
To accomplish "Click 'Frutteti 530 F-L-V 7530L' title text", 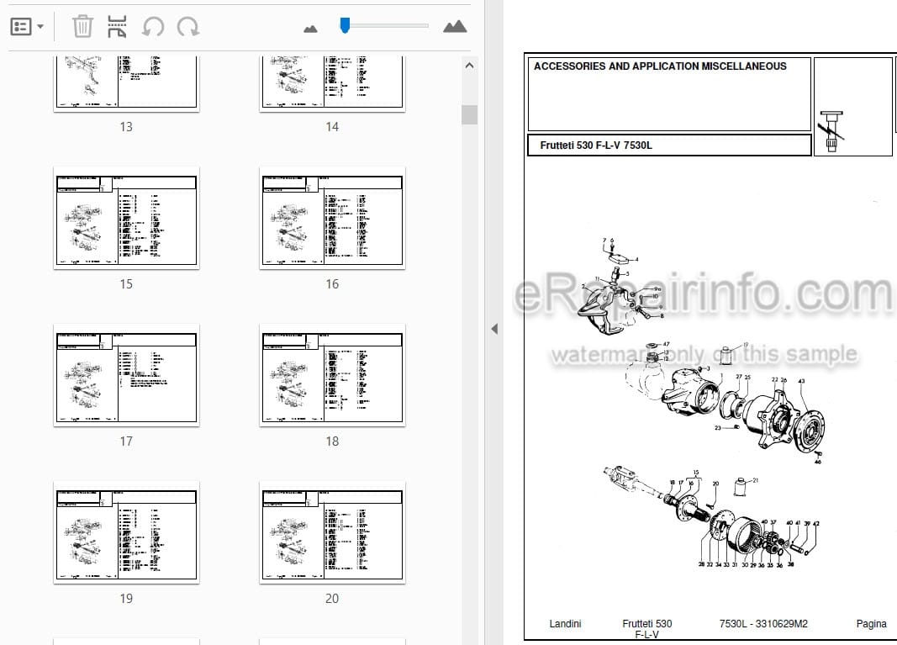I will (595, 145).
